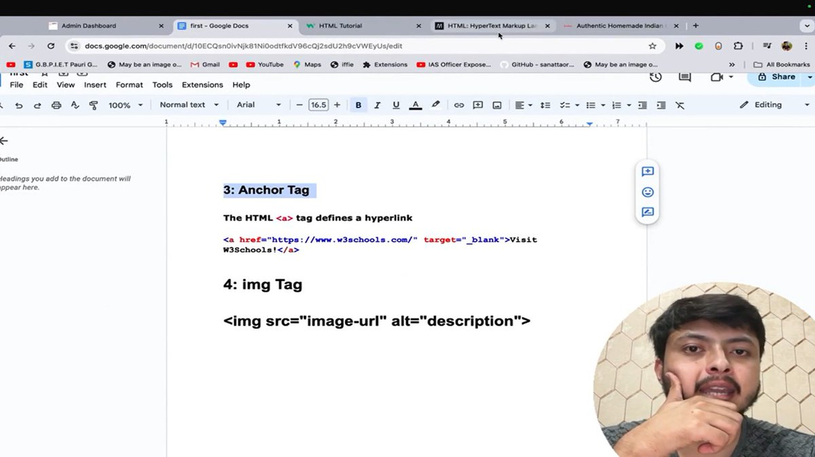The width and height of the screenshot is (815, 457).
Task: Undo the last edit
Action: point(19,105)
